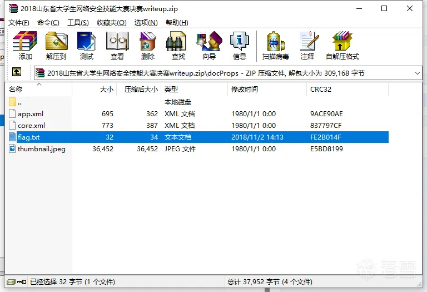Image resolution: width=427 pixels, height=292 pixels.
Task: Close the WinRAR window
Action: [x=409, y=8]
